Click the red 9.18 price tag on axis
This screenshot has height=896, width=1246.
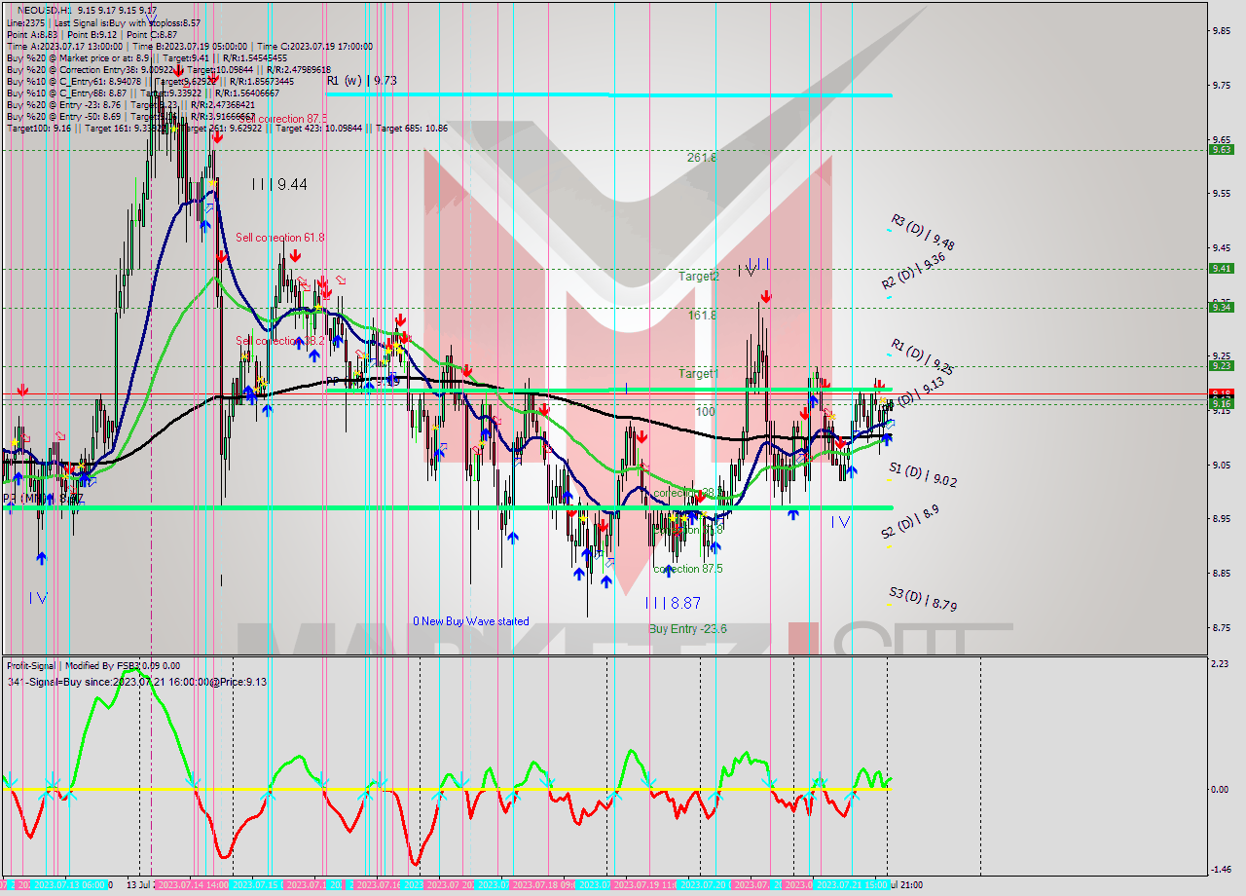pos(1221,393)
